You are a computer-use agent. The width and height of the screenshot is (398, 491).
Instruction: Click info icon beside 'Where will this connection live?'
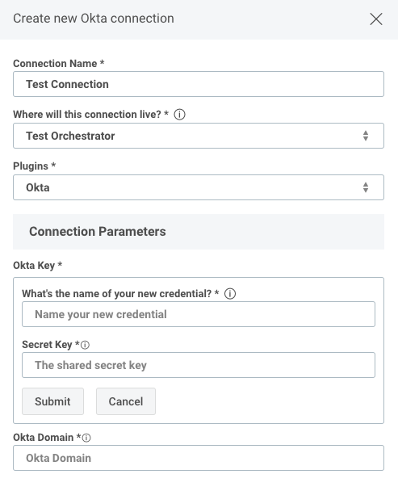(179, 115)
